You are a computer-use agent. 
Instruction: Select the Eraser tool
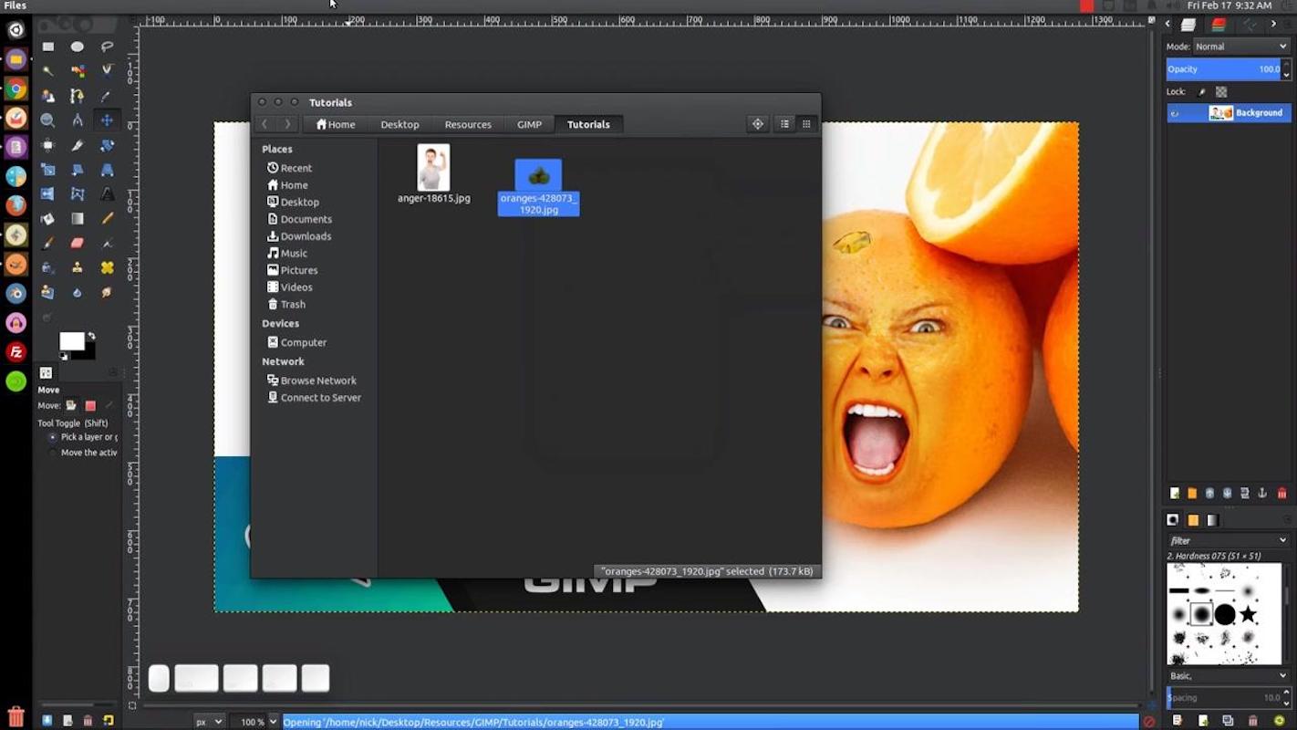(x=78, y=243)
